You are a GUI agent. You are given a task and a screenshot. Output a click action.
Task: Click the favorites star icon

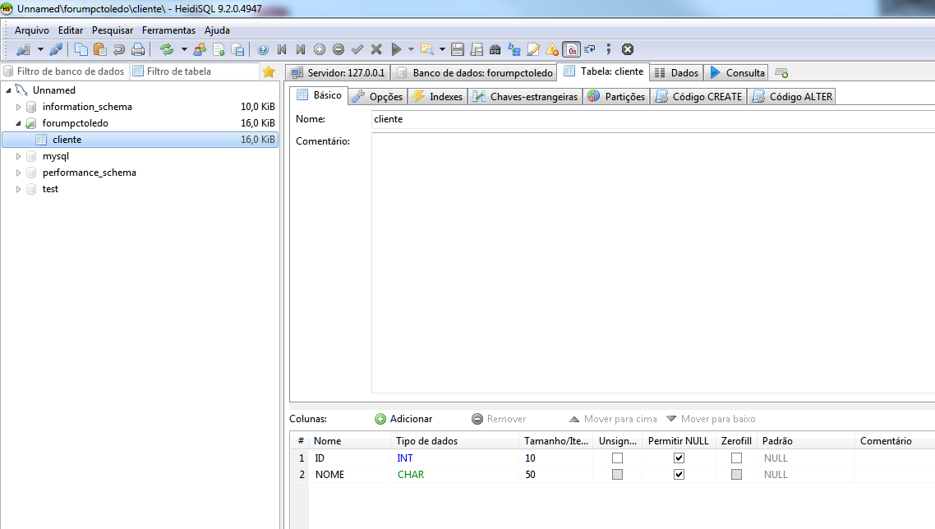coord(269,71)
